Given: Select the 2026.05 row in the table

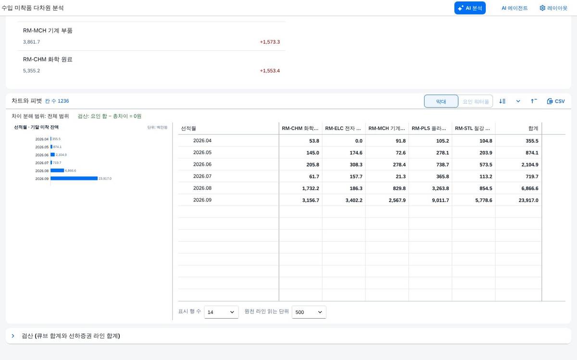Looking at the screenshot, I should click(360, 153).
